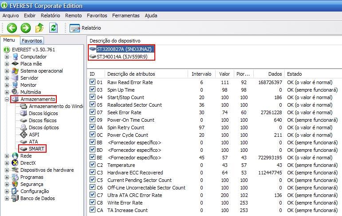The height and width of the screenshot is (216, 342).
Task: Click the up-level folder arrow icon
Action: click(39, 28)
